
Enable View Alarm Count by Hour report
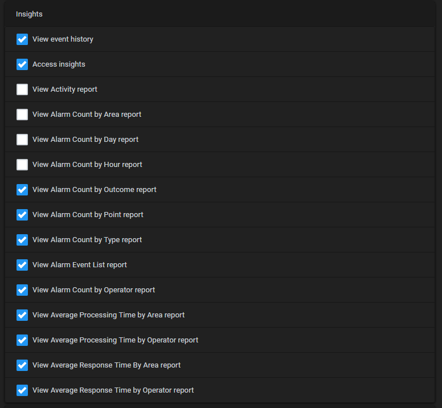[x=22, y=165]
